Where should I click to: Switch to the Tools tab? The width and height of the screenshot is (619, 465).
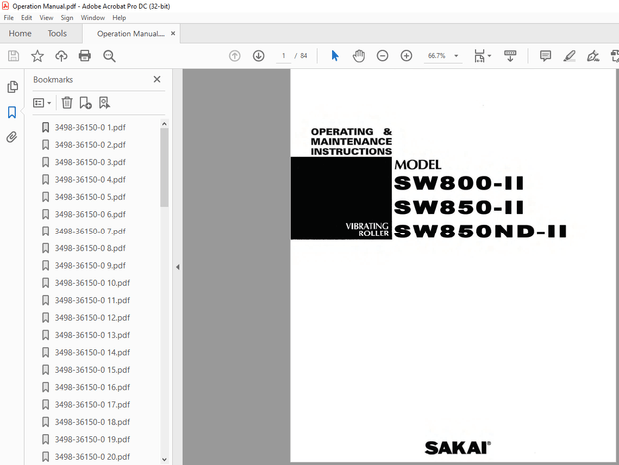(x=57, y=34)
